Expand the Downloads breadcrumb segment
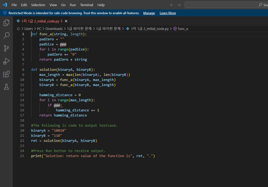Screen dimensions: 268x187 click(x=54, y=29)
